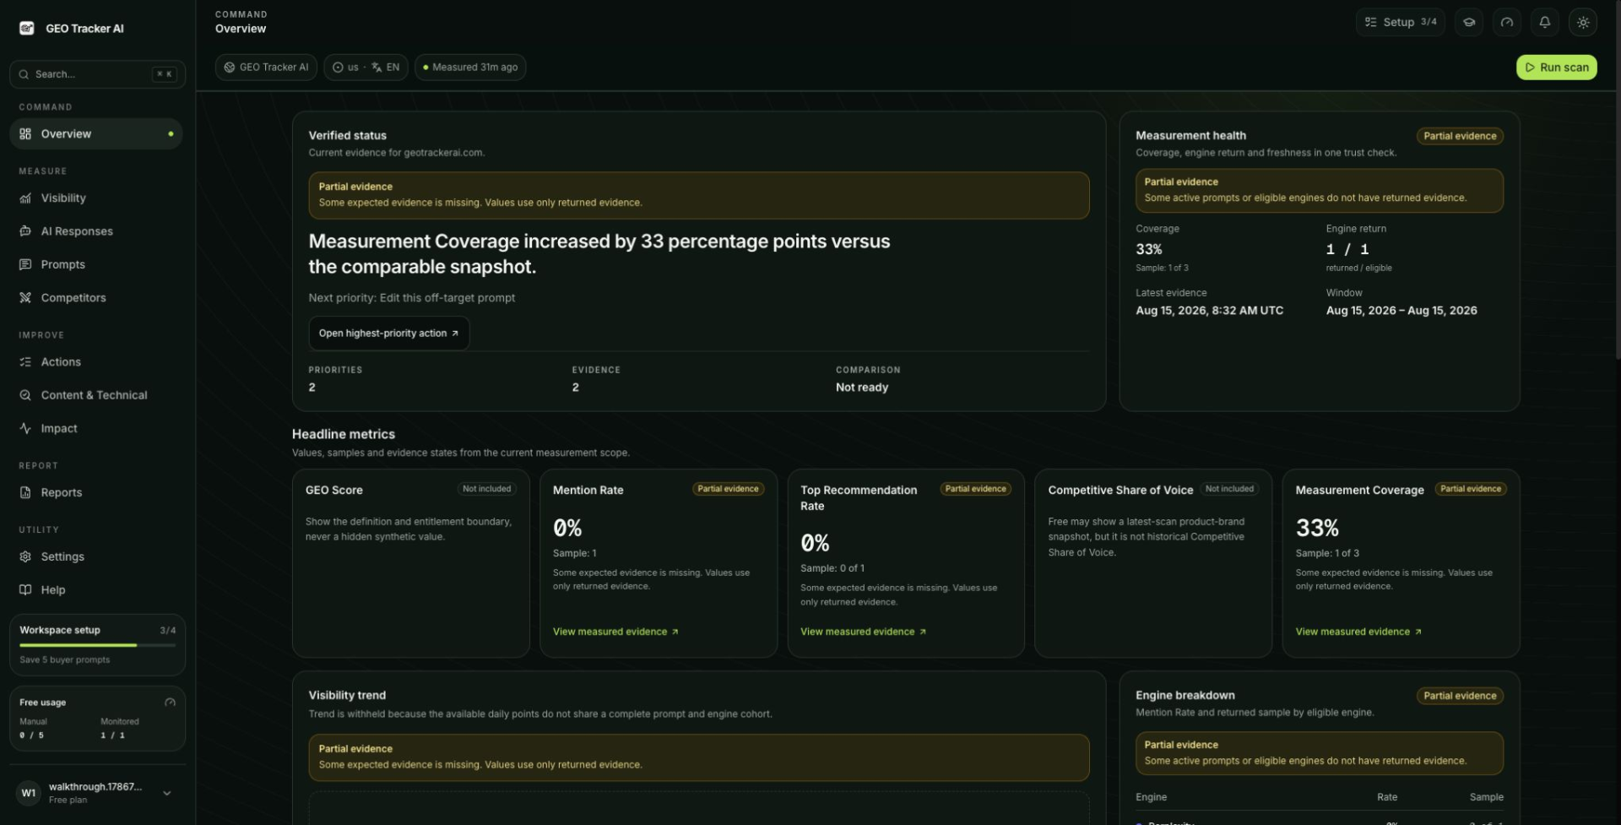The width and height of the screenshot is (1621, 825).
Task: Click the Settings gear icon in the sidebar
Action: click(25, 556)
